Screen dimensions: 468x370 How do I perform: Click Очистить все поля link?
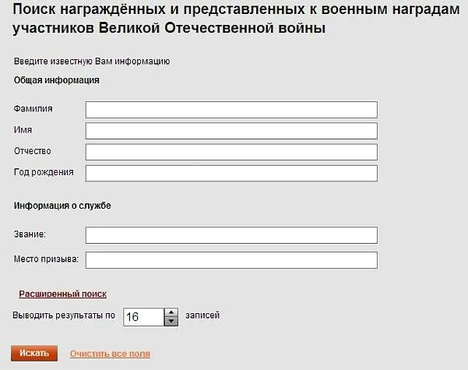(110, 354)
